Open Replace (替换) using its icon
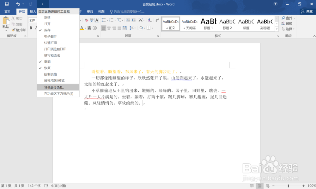Screen dimensions: 316x189 (283, 23)
